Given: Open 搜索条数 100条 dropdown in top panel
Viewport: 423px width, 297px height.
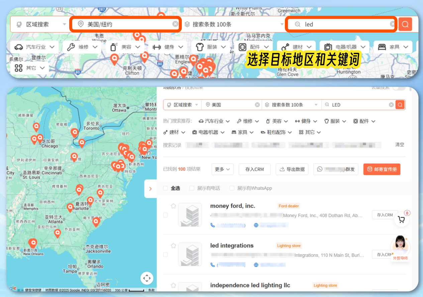Looking at the screenshot, I should 233,24.
